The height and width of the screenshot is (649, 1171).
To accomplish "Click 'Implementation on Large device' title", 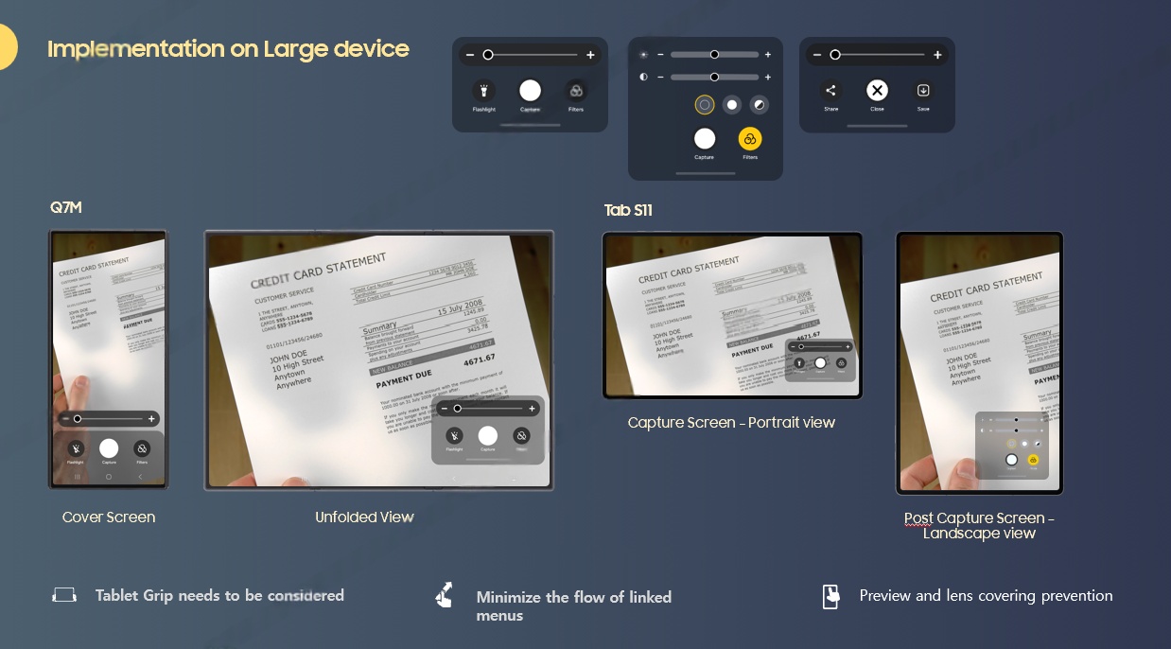I will pyautogui.click(x=228, y=49).
